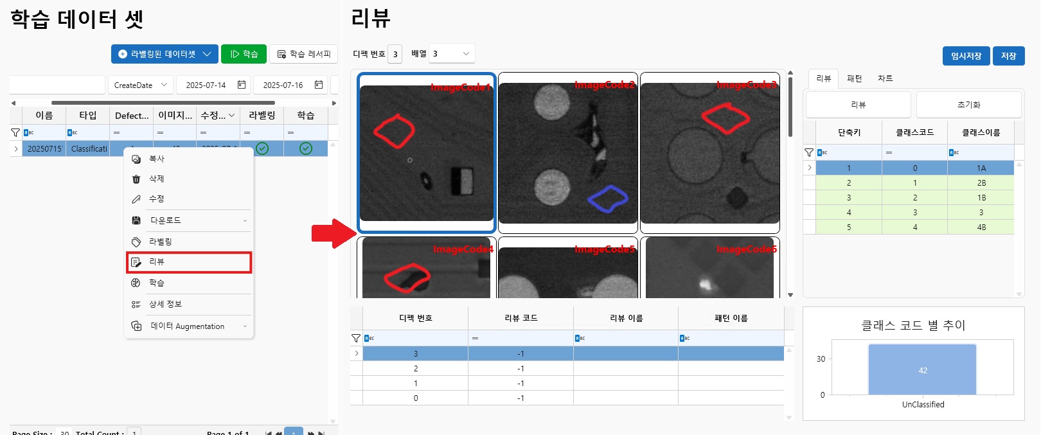Toggle the 학습 status check mark
This screenshot has height=435, width=1041.
(306, 148)
